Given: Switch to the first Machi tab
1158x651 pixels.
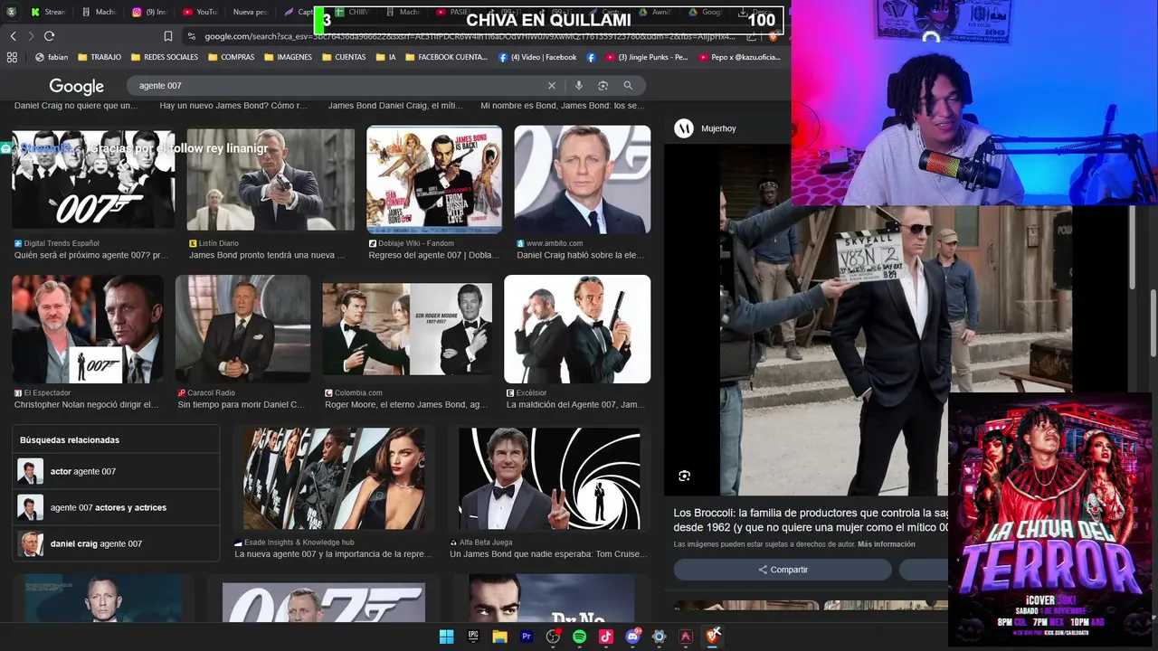Looking at the screenshot, I should (98, 13).
